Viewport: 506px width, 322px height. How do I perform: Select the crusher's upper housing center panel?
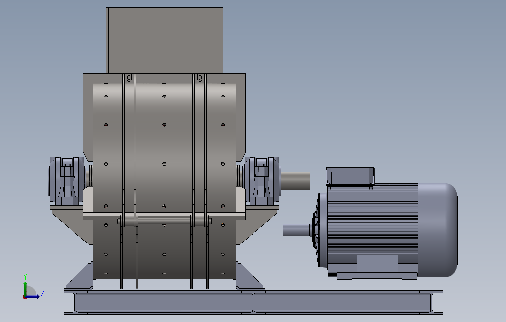click(x=164, y=147)
